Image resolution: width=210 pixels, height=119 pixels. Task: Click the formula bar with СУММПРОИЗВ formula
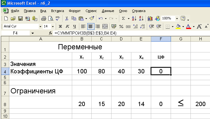(132, 33)
